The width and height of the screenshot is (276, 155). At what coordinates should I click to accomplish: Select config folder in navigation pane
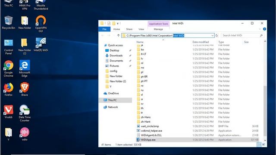113,71
